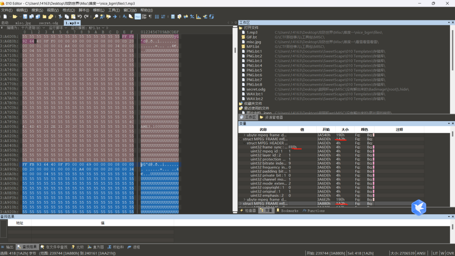
Task: Expand the ubyte mpeg_frame_data row at 3A6E2h
Action: (244, 199)
